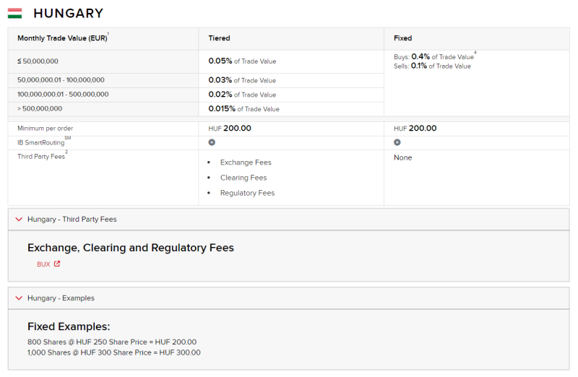Click footnote 4 next to Buys Trade Value
The height and width of the screenshot is (377, 578).
click(x=475, y=53)
